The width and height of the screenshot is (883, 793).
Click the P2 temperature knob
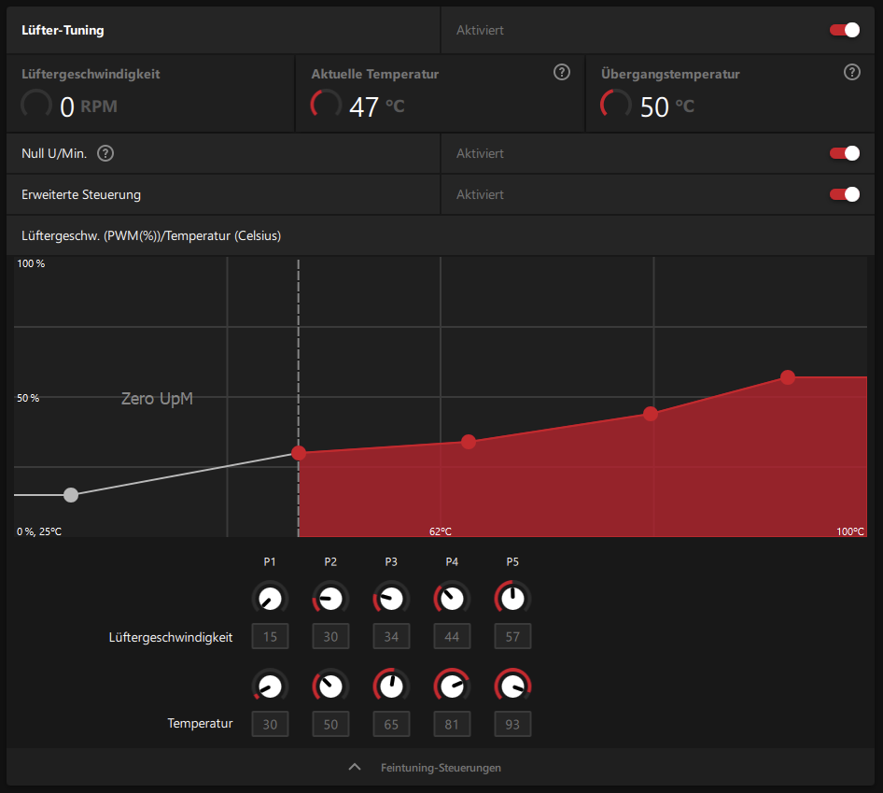click(x=330, y=687)
